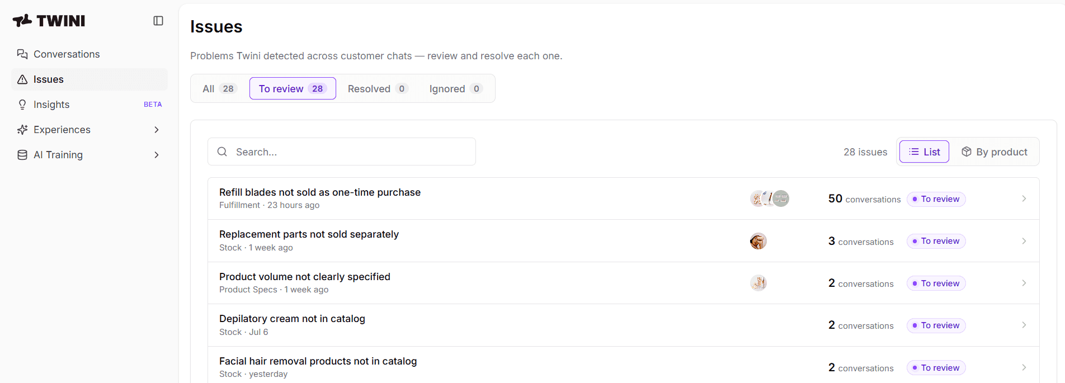
Task: Click 'Fulfillment · 23 hours ago' subtitle
Action: (x=270, y=205)
